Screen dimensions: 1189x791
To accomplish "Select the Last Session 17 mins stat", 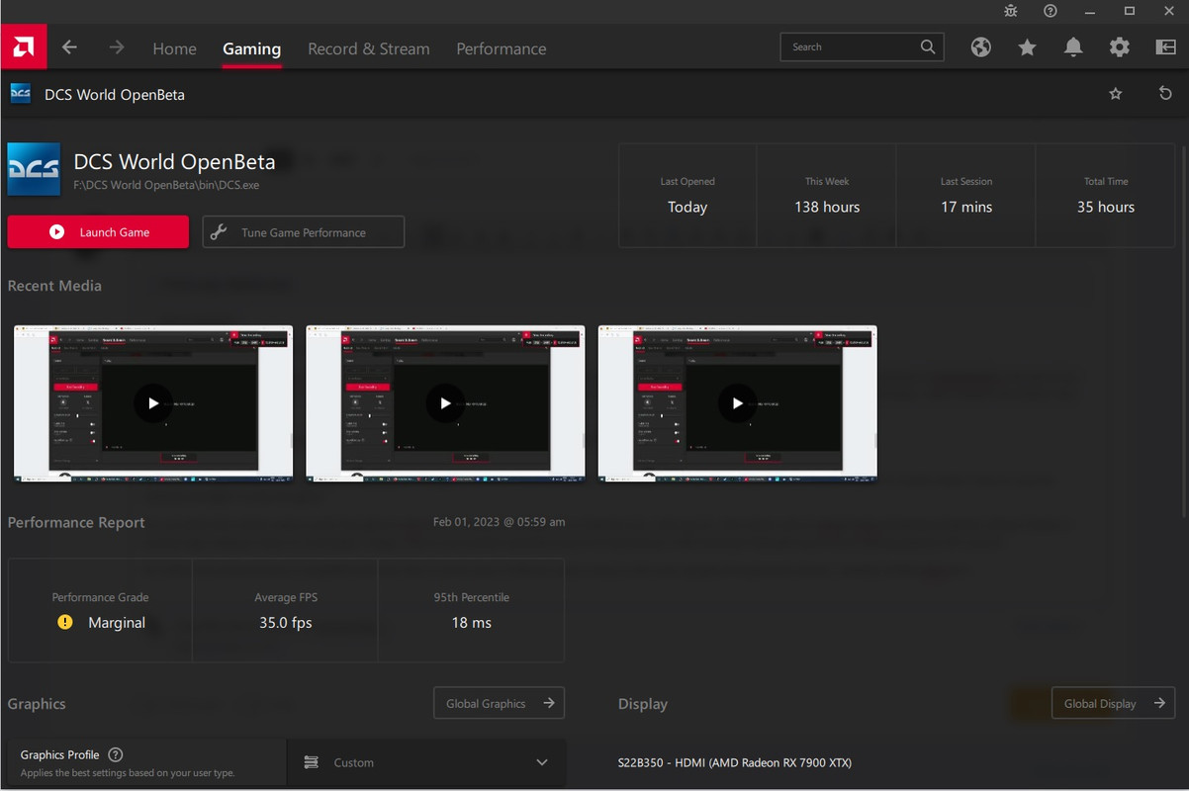I will point(966,195).
